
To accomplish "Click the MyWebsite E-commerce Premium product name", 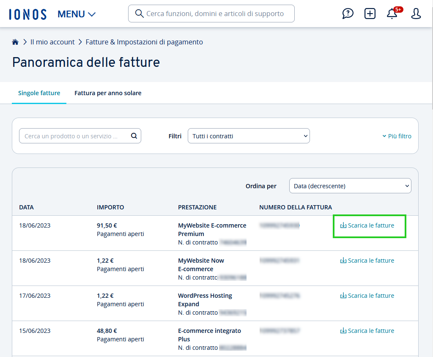I will tap(212, 230).
